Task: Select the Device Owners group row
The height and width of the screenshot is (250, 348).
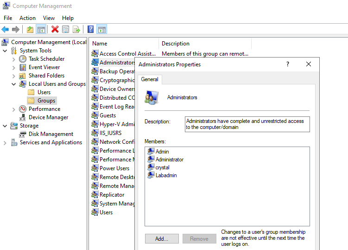Action: [x=113, y=89]
